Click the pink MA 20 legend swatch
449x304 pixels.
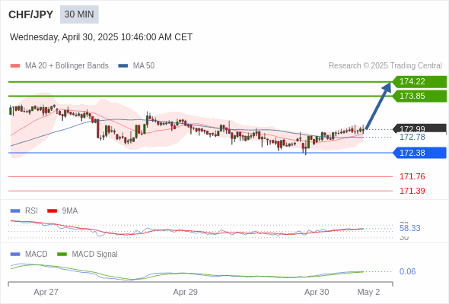pos(15,66)
